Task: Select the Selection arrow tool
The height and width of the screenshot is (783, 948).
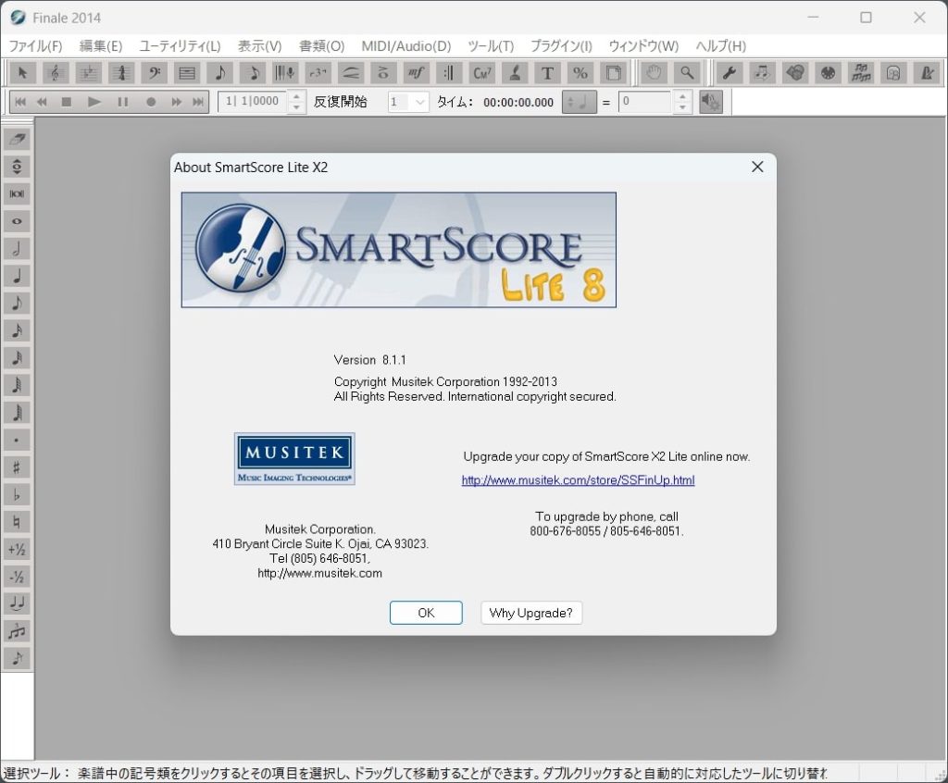Action: pos(23,73)
